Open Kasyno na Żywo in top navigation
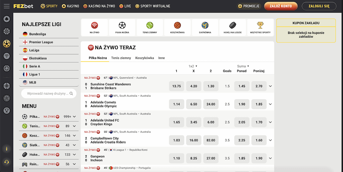Viewport: 343px width, 172px height. click(99, 6)
